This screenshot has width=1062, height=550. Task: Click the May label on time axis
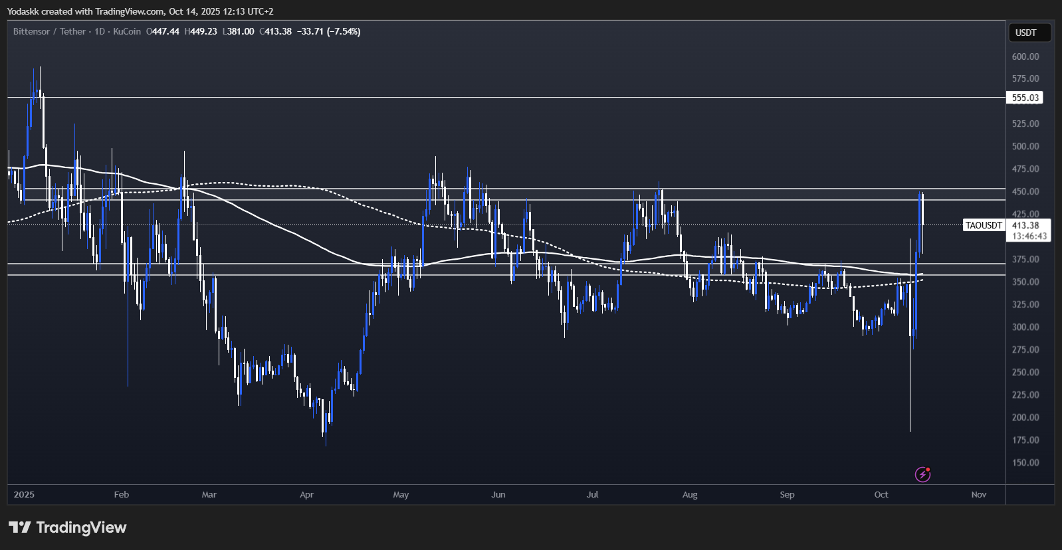pos(401,494)
